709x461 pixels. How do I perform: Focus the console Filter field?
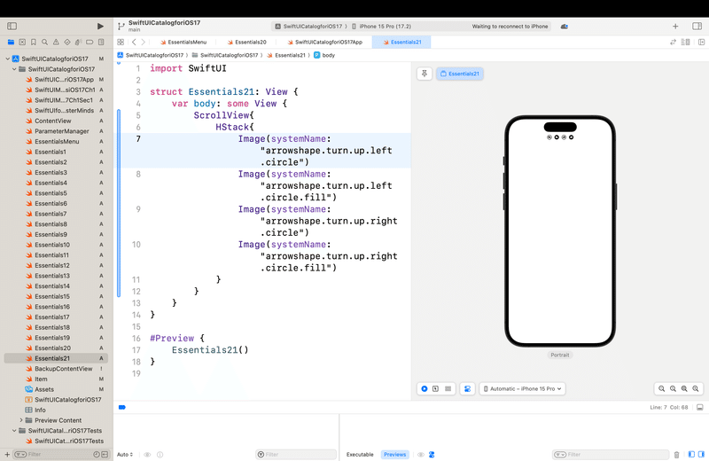611,454
